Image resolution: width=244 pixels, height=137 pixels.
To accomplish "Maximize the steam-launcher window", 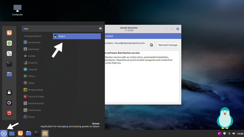I will point(172,29).
